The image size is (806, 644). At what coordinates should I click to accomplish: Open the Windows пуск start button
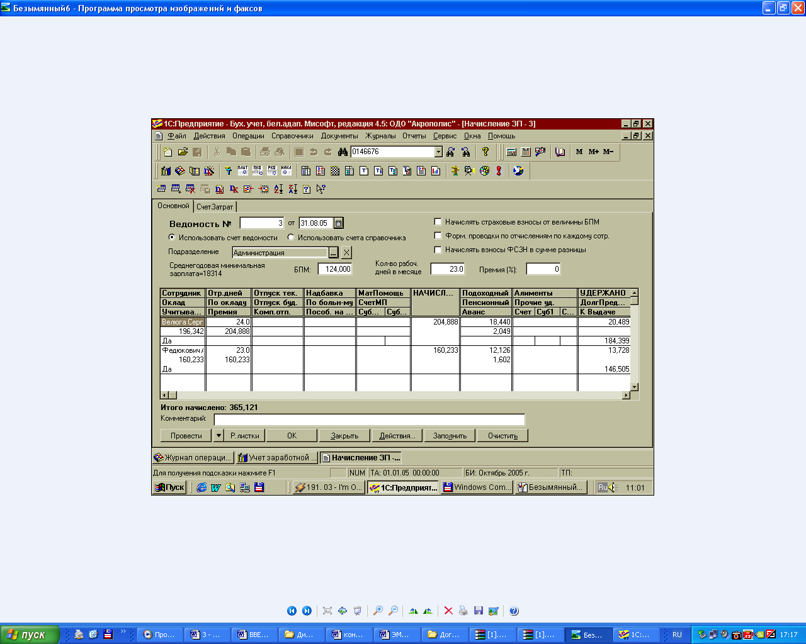coord(30,635)
